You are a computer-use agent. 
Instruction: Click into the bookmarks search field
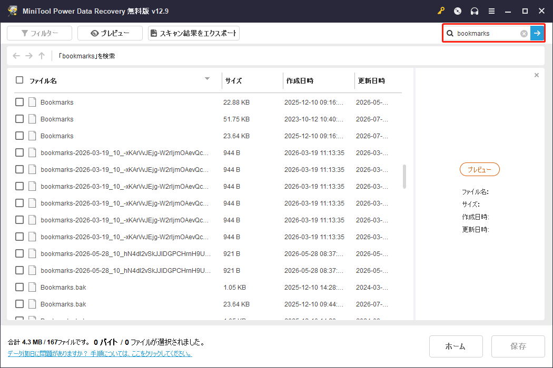[x=487, y=34]
